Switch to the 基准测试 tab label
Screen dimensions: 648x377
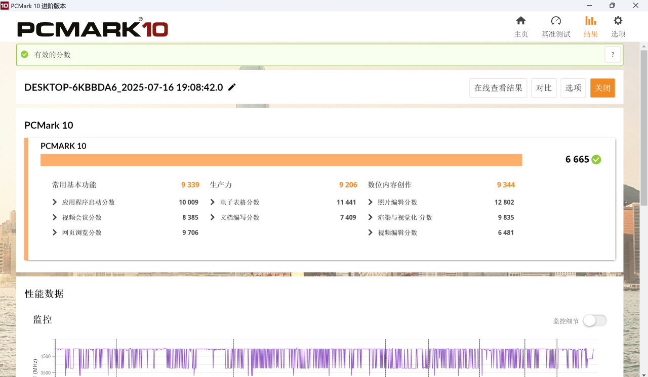coord(556,34)
